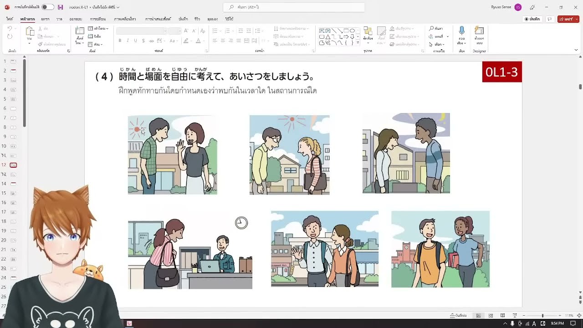Click the Record button
This screenshot has height=328, width=583.
pyautogui.click(x=532, y=19)
